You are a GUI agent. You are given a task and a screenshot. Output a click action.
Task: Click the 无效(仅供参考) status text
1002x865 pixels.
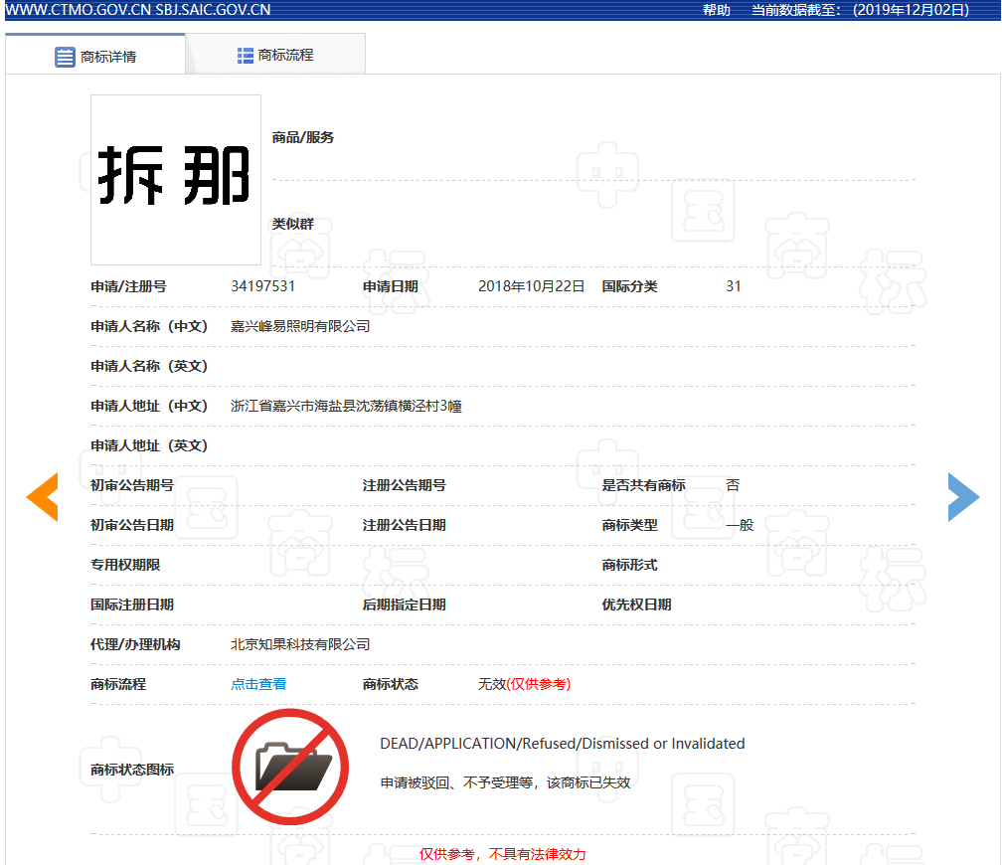click(524, 683)
